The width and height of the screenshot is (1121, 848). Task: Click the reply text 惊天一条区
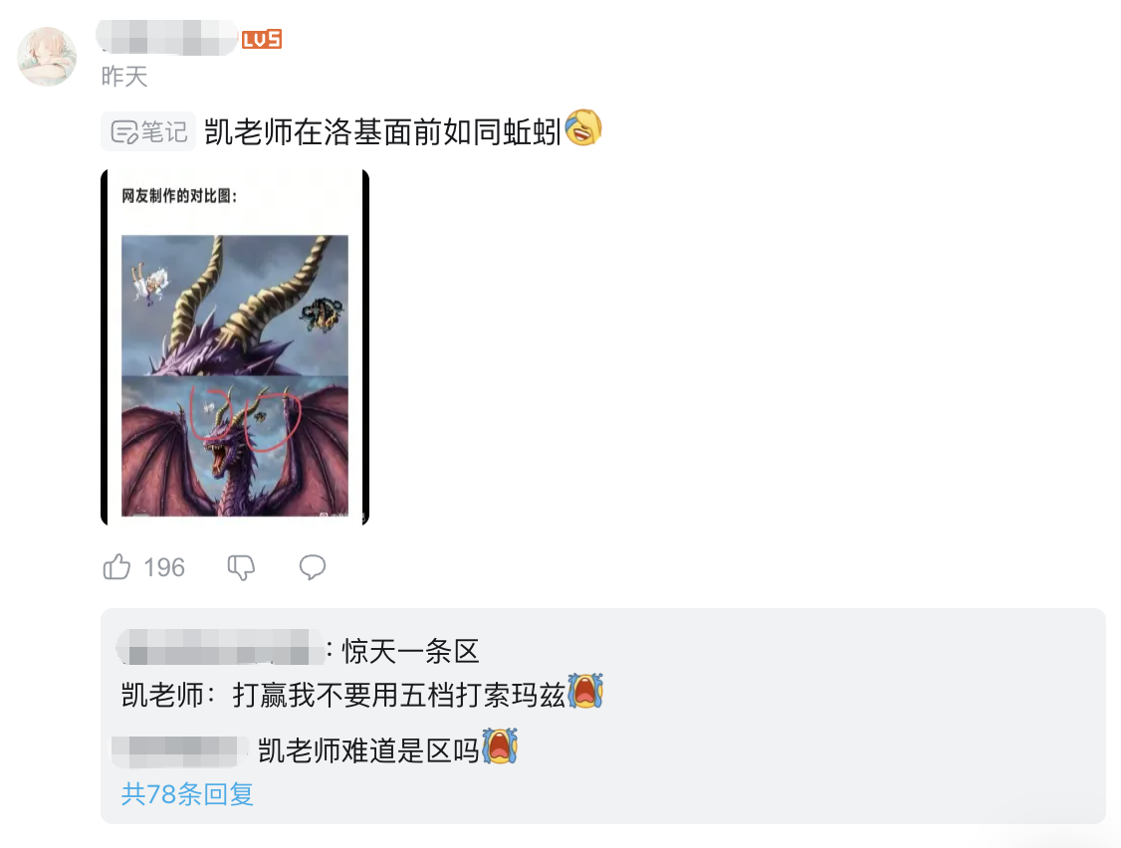pos(410,651)
